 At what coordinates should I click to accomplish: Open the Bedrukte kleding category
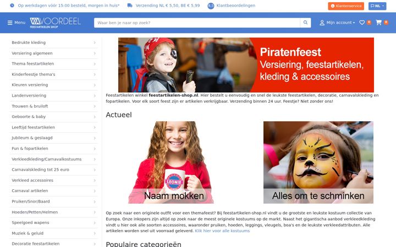(x=53, y=43)
